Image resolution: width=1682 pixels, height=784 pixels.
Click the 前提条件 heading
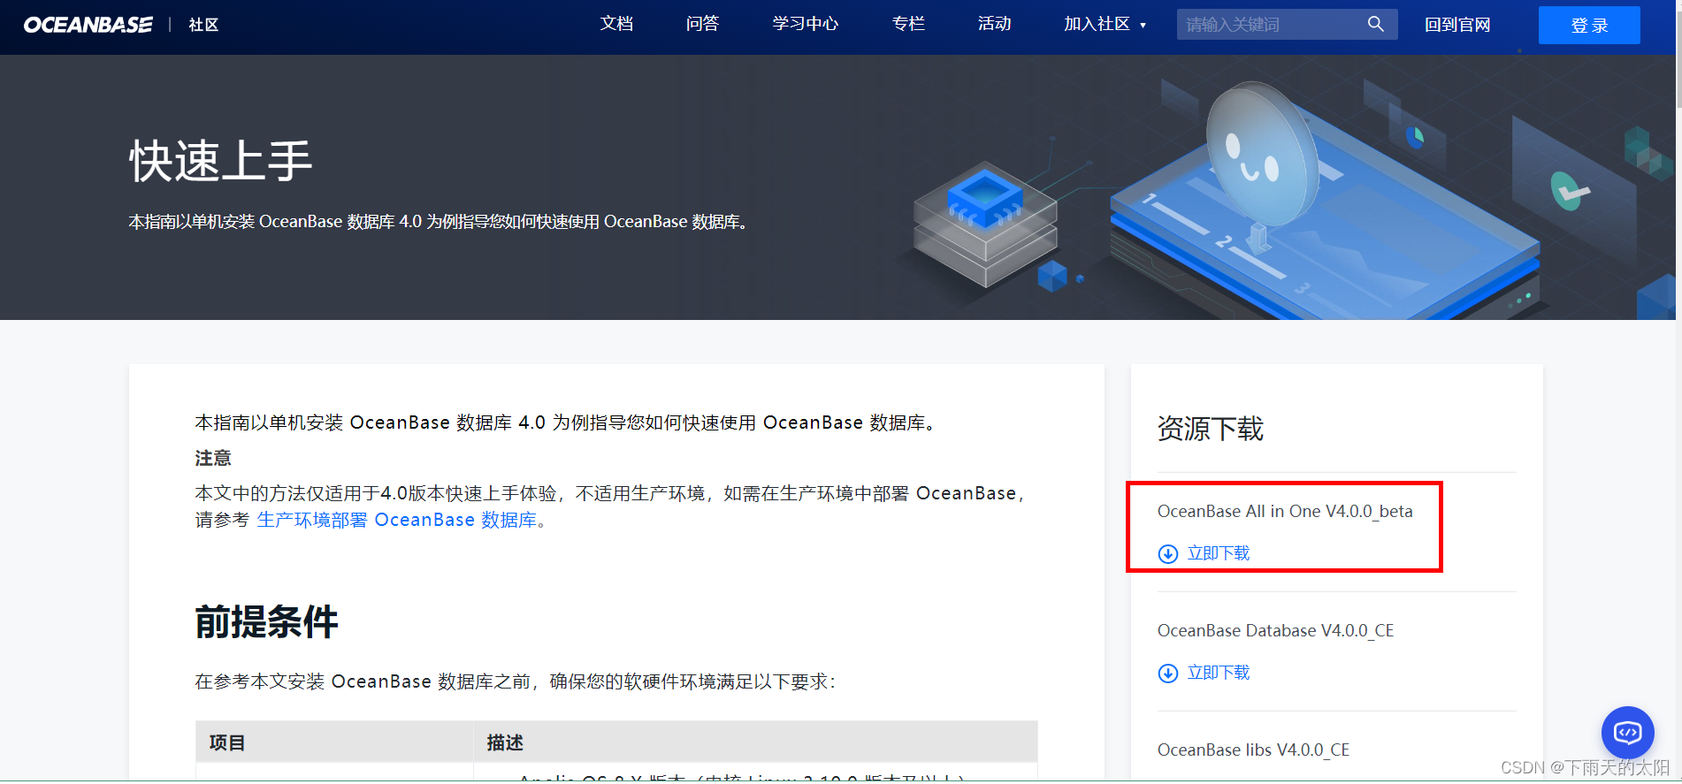point(266,621)
